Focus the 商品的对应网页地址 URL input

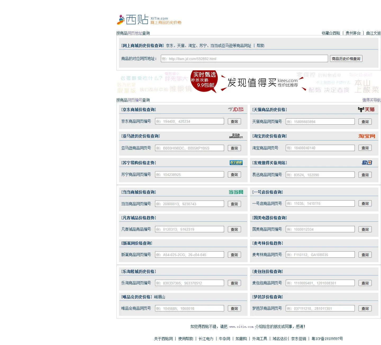[x=244, y=59]
